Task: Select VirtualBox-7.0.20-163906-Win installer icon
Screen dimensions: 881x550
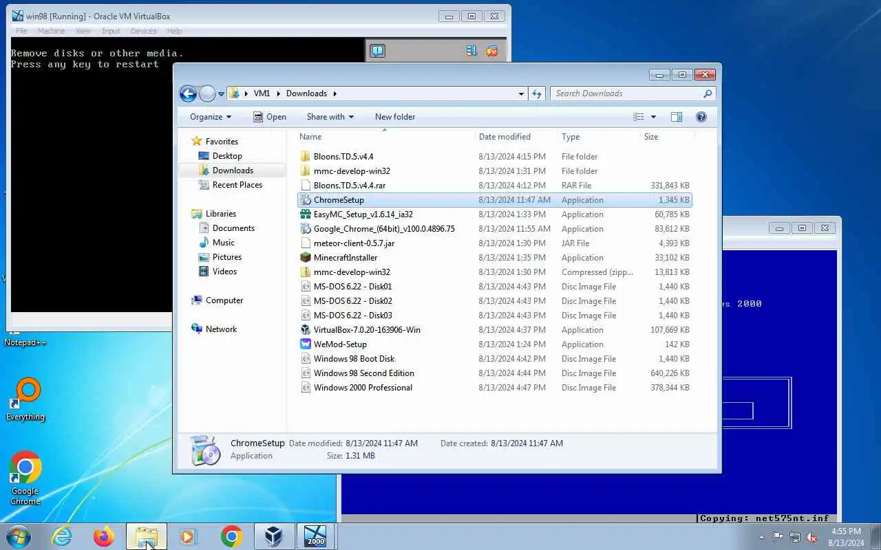Action: click(x=306, y=330)
